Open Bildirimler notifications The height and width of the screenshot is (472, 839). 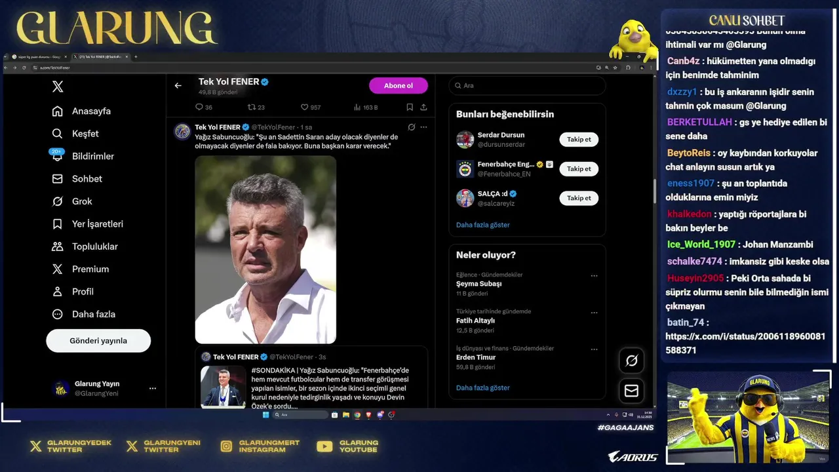(83, 156)
